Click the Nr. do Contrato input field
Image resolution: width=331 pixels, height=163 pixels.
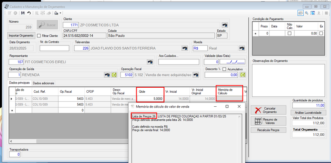[55, 48]
